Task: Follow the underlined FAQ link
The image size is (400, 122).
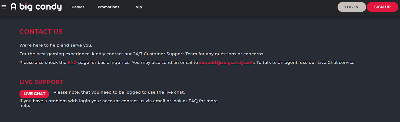Action: pos(72,62)
